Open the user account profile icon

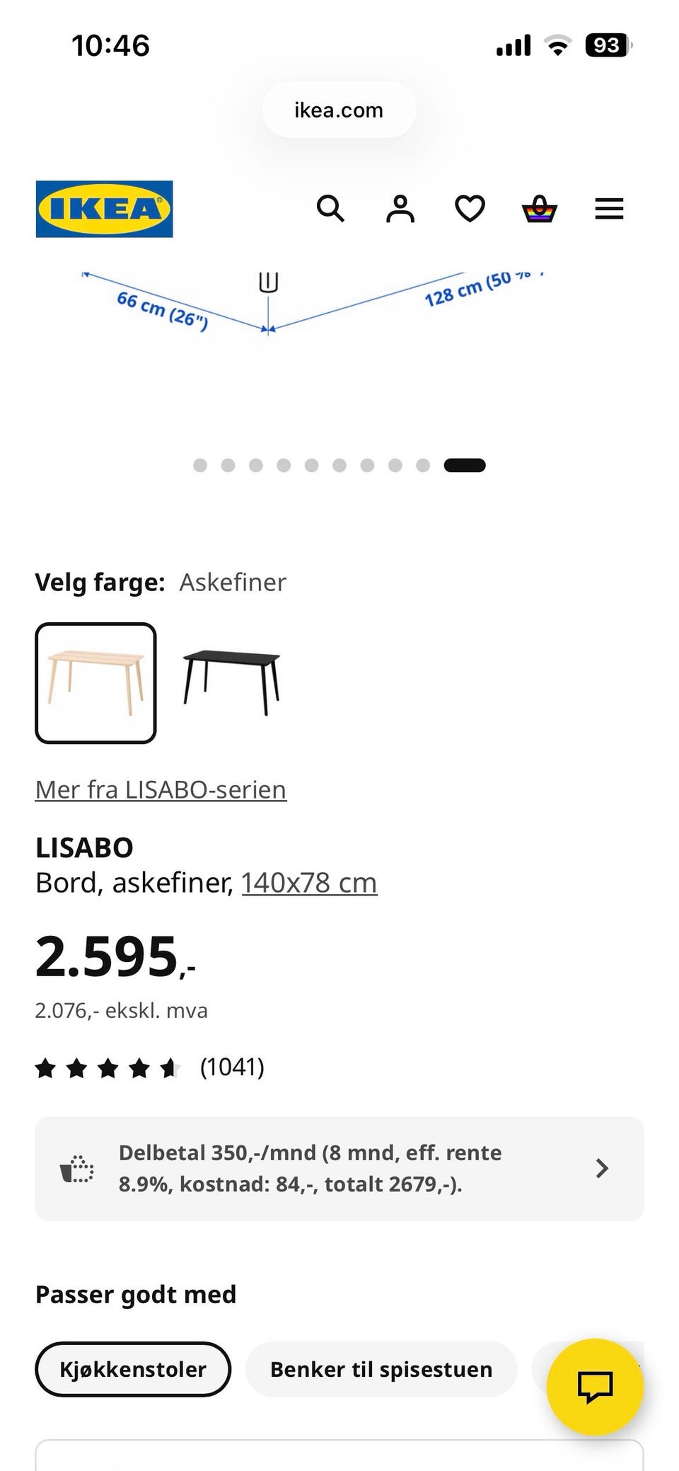point(400,210)
